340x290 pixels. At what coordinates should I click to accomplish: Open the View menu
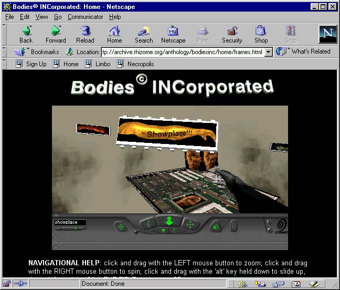(x=41, y=17)
